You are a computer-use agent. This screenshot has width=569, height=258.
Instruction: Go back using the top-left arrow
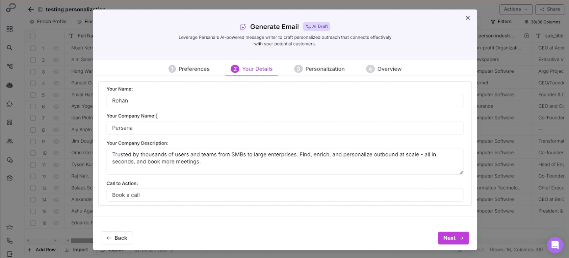coord(31,10)
